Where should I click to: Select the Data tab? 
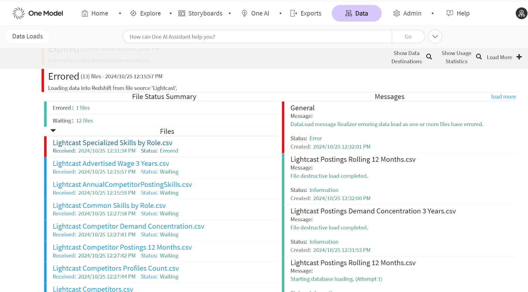356,13
